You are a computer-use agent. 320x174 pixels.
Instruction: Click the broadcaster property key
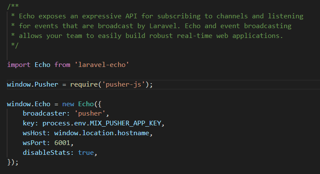point(44,113)
